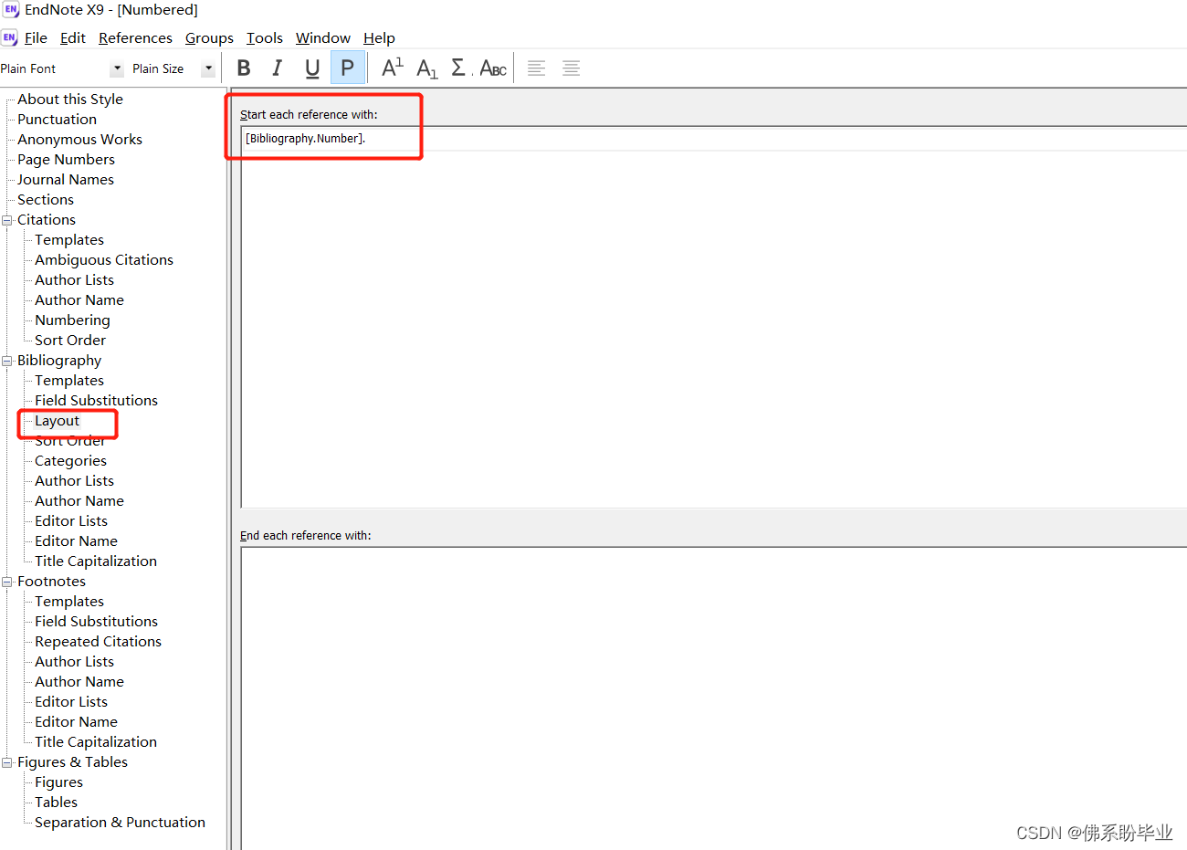Select Layout under Bibliography
Image resolution: width=1187 pixels, height=850 pixels.
(x=57, y=421)
